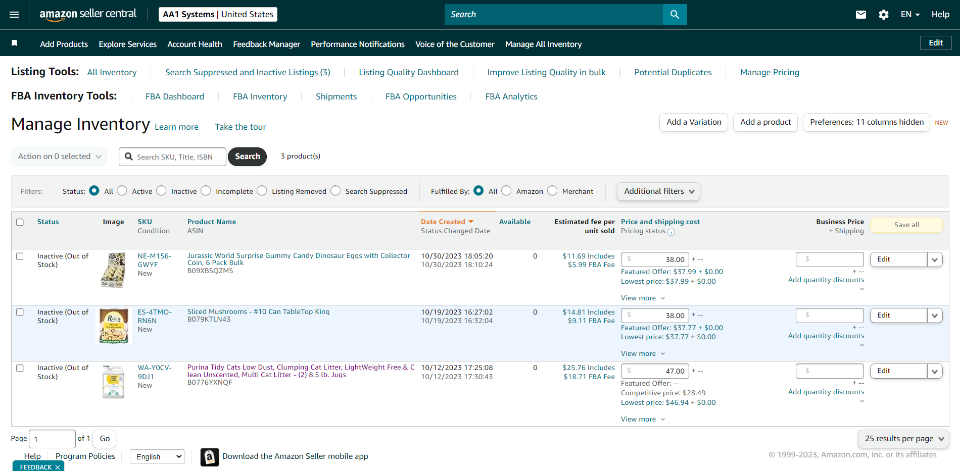The image size is (960, 471).
Task: Check the Sliced Mushrooms row checkbox
Action: click(x=20, y=312)
